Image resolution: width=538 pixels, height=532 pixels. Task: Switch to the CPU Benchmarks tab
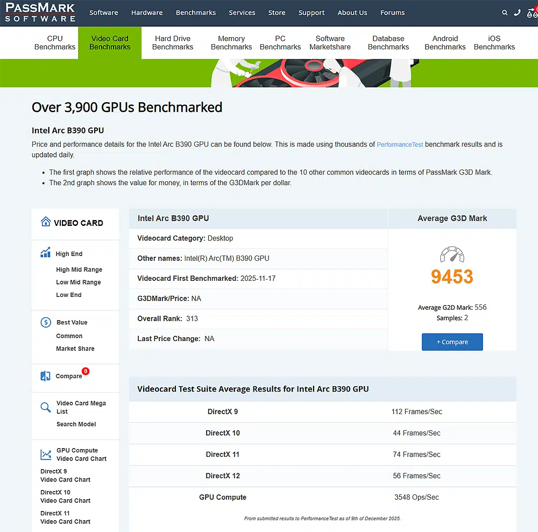coord(55,42)
